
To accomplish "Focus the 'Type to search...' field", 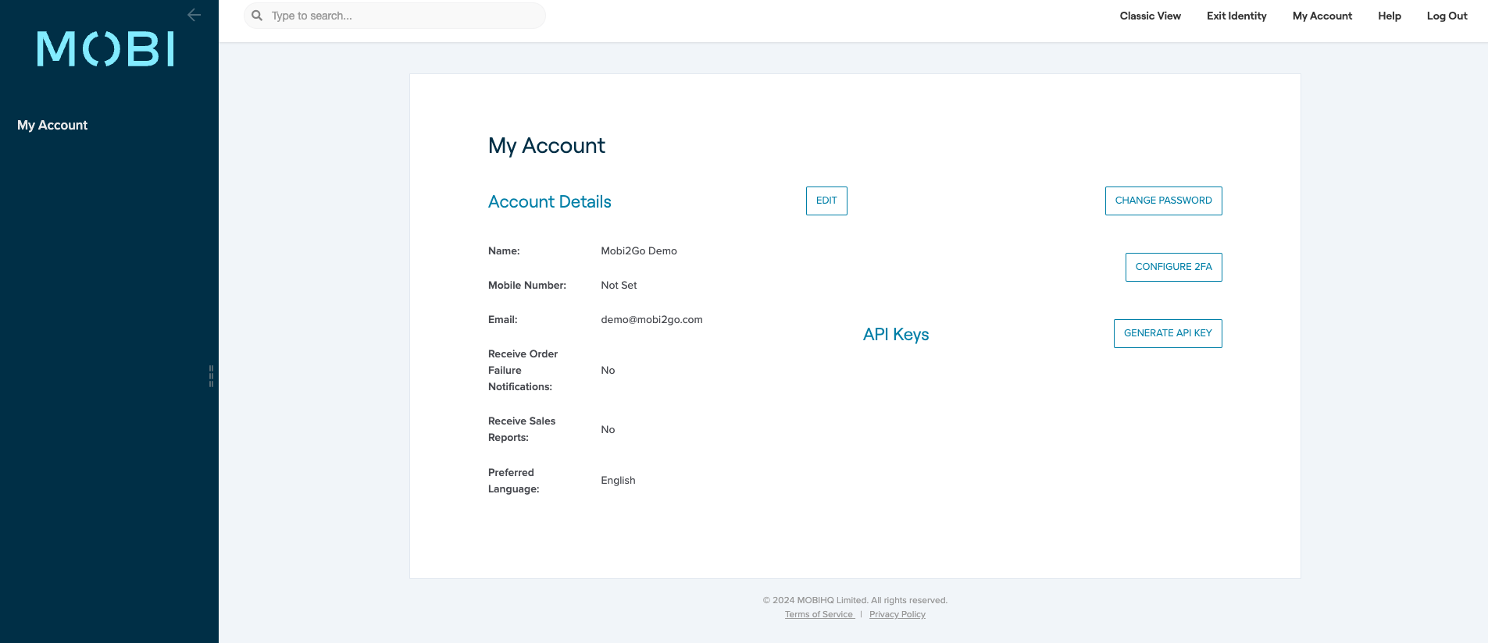I will click(394, 16).
